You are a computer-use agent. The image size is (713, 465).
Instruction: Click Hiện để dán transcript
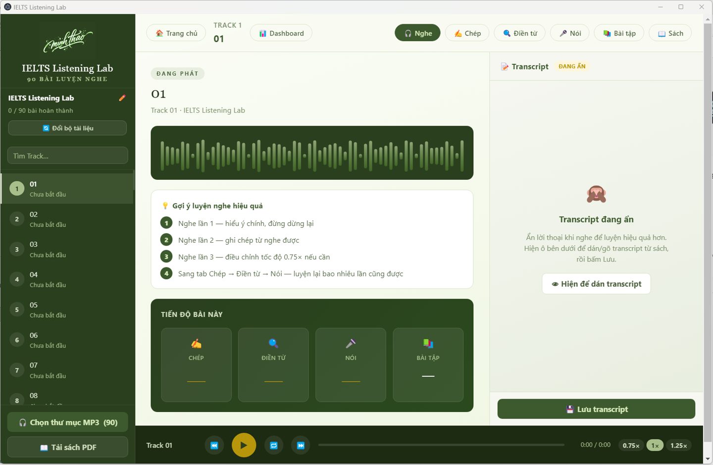(596, 284)
